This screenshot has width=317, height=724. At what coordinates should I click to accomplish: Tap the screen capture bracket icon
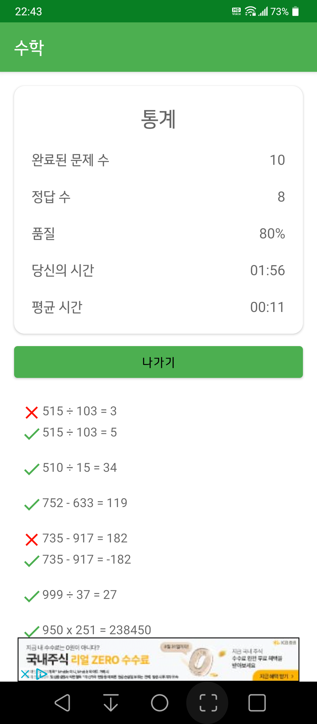(208, 703)
